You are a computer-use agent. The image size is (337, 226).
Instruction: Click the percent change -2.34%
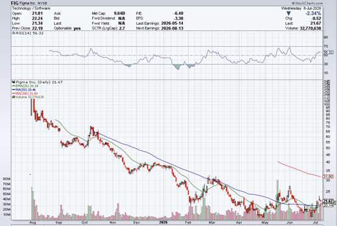(x=313, y=13)
